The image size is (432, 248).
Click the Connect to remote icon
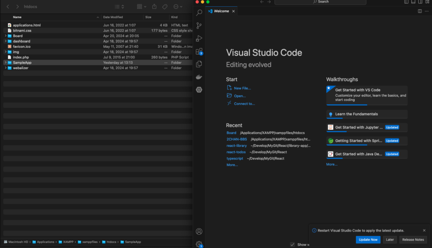coord(229,103)
